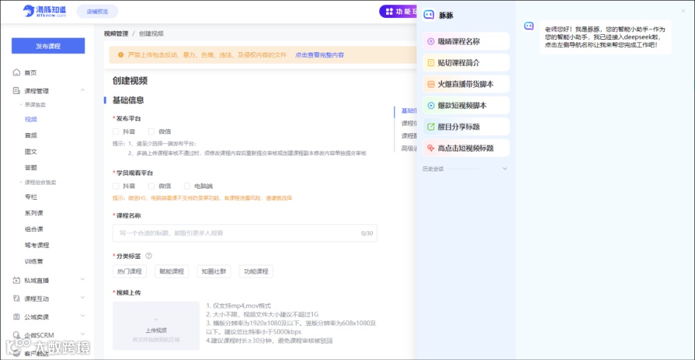Image resolution: width=695 pixels, height=360 pixels.
Task: Click the 吸睛课程名称 assistant button
Action: 467,41
